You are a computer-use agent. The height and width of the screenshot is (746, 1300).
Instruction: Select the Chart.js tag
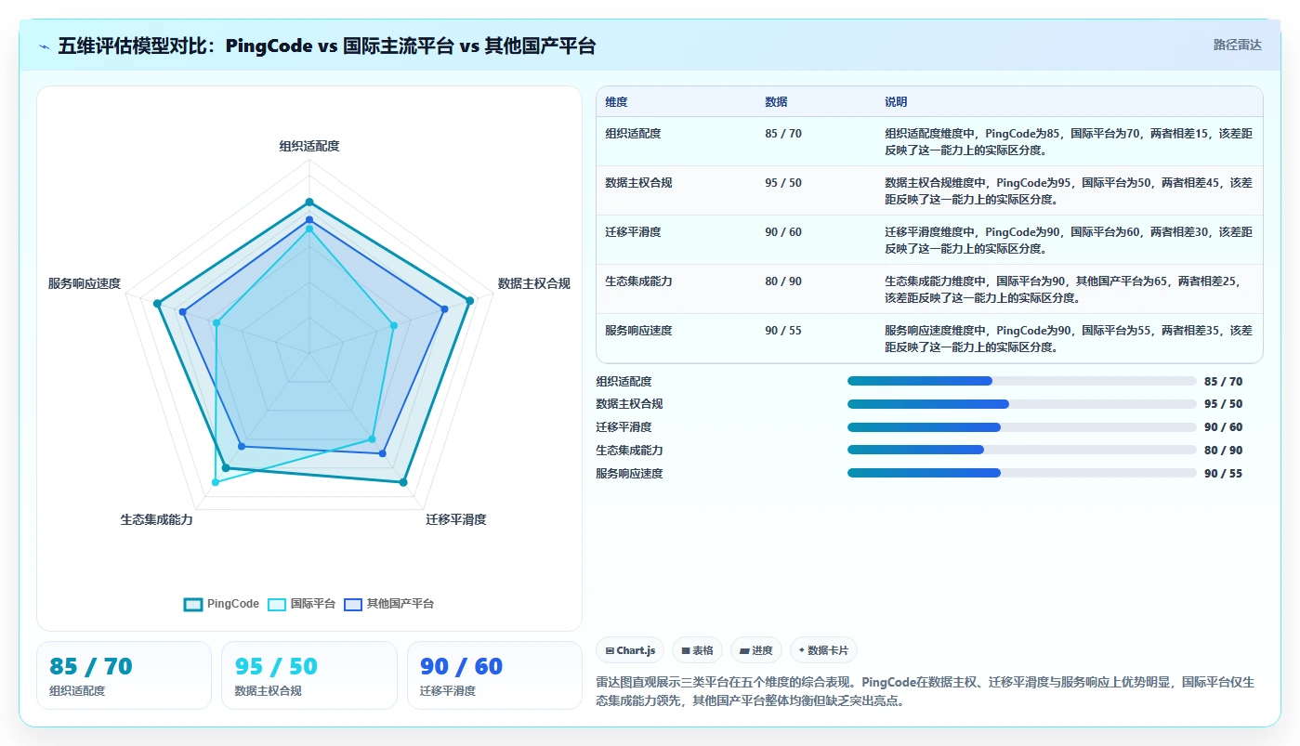(x=630, y=650)
